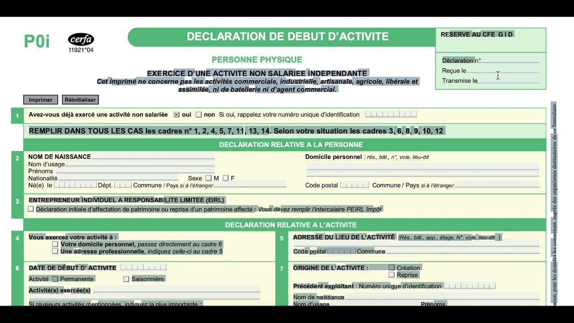
Task: Select the 'F' sex checkbox
Action: tap(226, 178)
